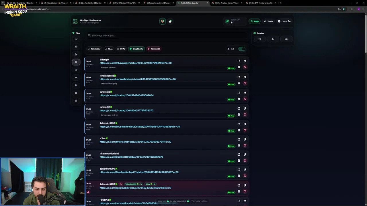Toggle the Bot switch
367x206 pixels.
(x=242, y=49)
